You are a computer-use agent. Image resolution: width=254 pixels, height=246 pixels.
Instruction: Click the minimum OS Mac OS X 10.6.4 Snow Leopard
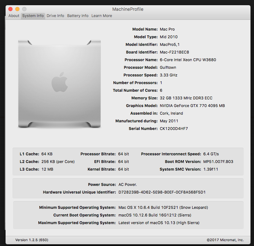[163, 207]
